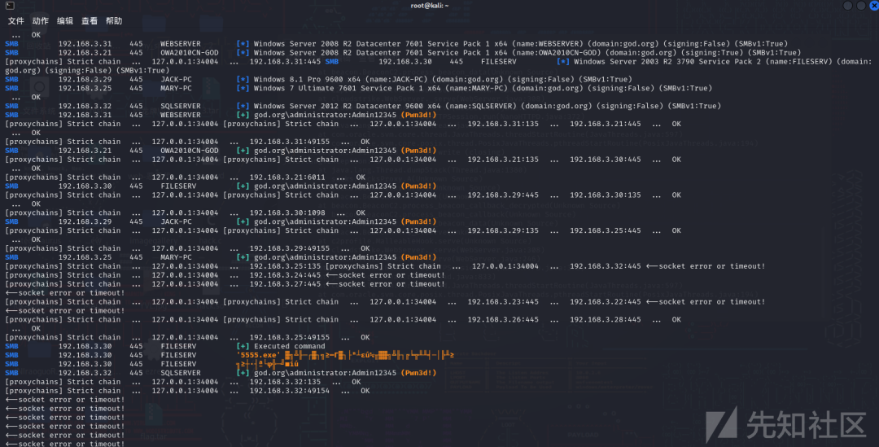Click "Windows Server 2003 R2 3790" text
Viewport: 879px width, 447px height.
tap(633, 62)
